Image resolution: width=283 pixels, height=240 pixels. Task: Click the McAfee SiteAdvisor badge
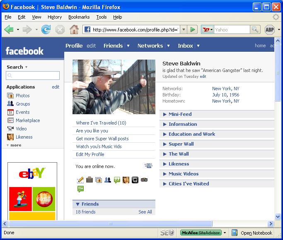(201, 233)
